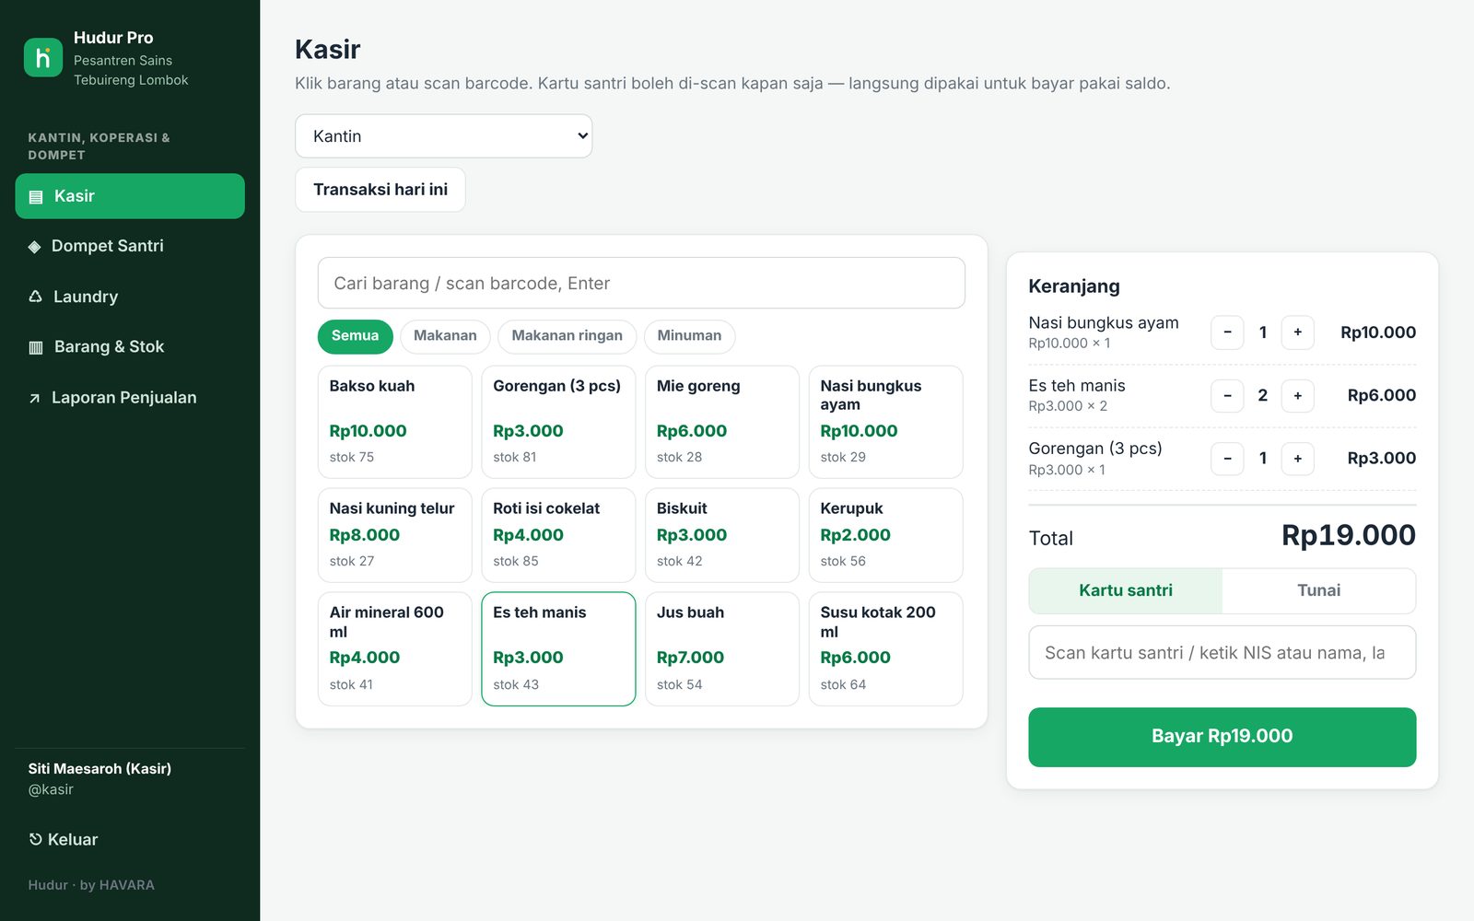
Task: Decrease Gorengan (3 pcs) cart quantity
Action: 1227,459
